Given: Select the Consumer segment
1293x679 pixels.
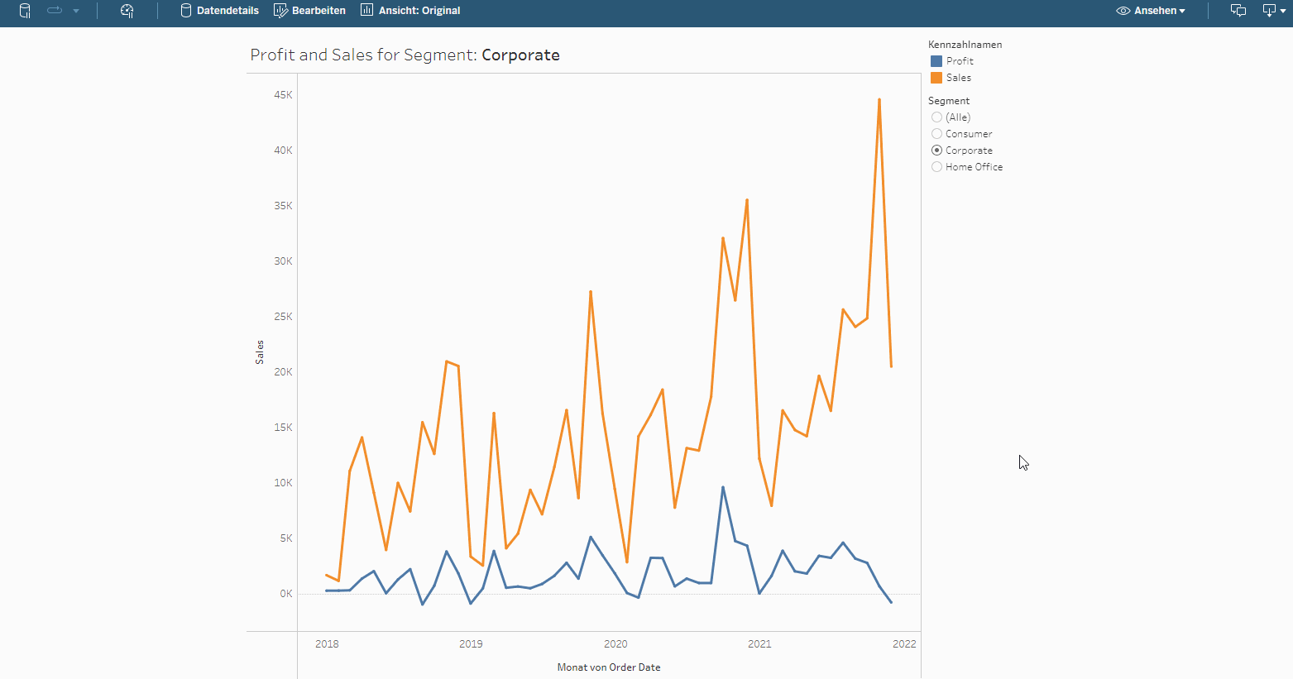Looking at the screenshot, I should tap(936, 133).
